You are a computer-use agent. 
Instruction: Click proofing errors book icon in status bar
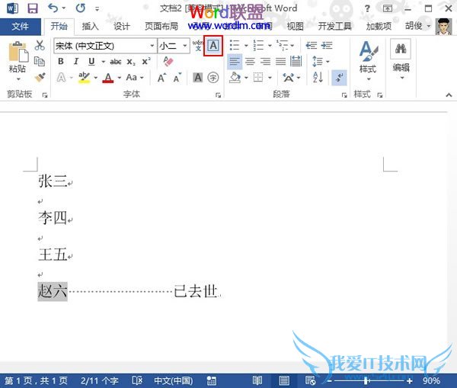pos(137,380)
